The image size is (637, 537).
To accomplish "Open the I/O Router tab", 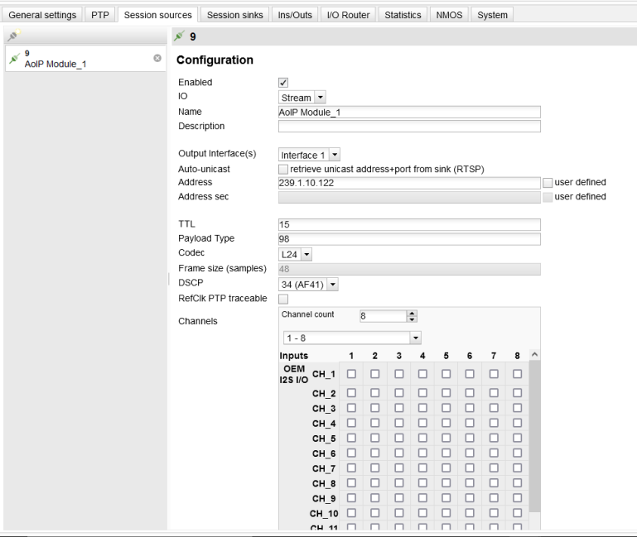I will (350, 15).
